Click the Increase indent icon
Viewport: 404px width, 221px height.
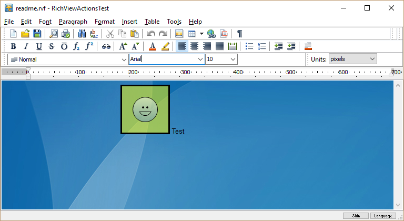(x=291, y=46)
